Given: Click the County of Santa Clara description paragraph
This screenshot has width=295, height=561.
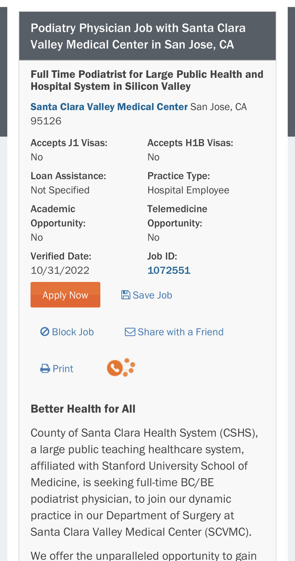Looking at the screenshot, I should point(144,482).
